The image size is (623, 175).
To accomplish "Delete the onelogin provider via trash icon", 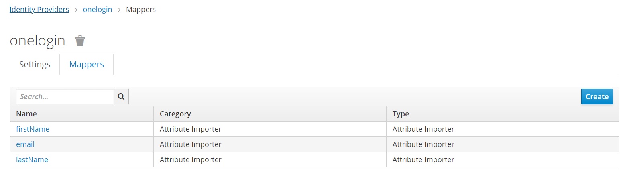I will 80,41.
